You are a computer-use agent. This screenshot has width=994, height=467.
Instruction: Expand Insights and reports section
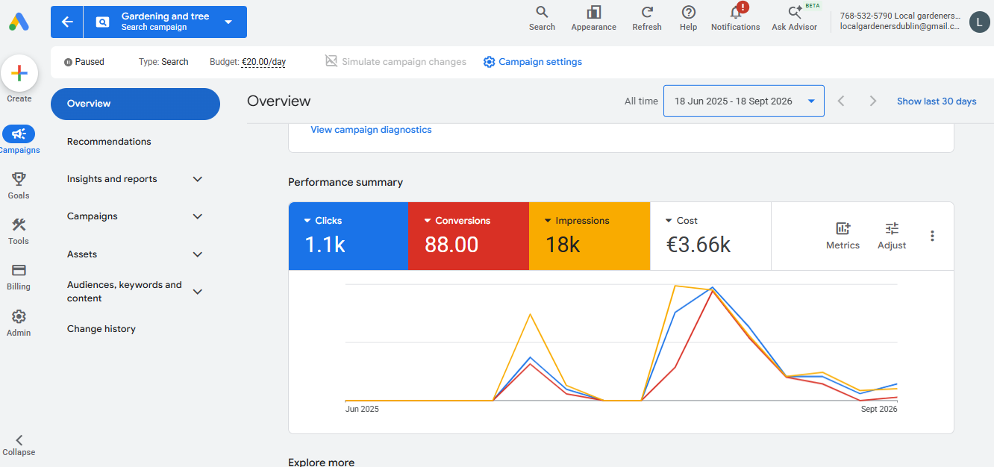click(135, 179)
